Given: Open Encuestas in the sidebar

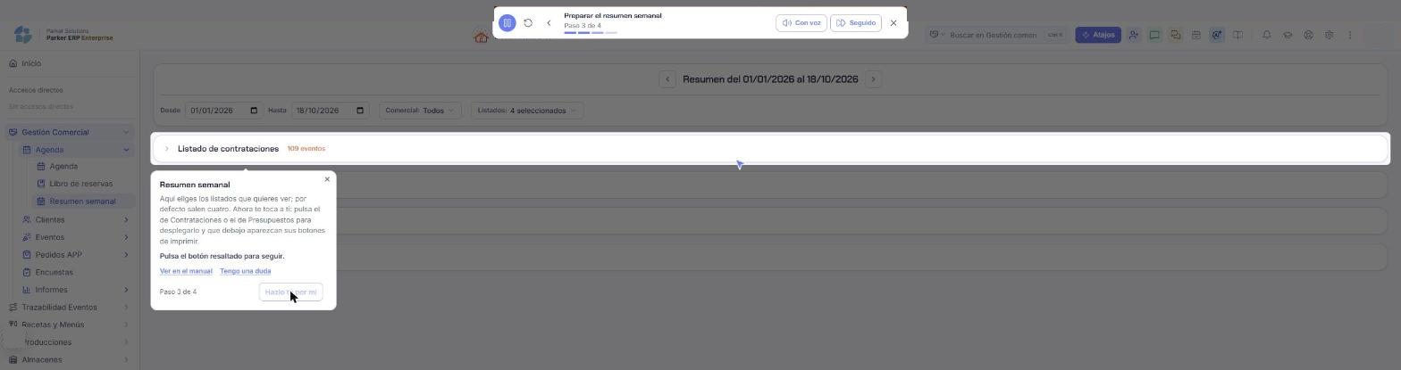Looking at the screenshot, I should tap(54, 272).
